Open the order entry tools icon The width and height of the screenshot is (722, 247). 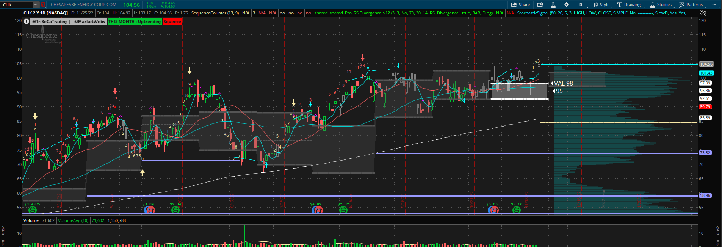[x=540, y=5]
